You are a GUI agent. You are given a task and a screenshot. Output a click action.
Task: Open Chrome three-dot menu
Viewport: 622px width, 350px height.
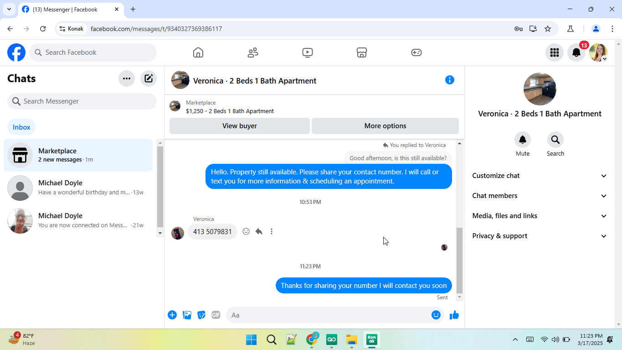(612, 29)
